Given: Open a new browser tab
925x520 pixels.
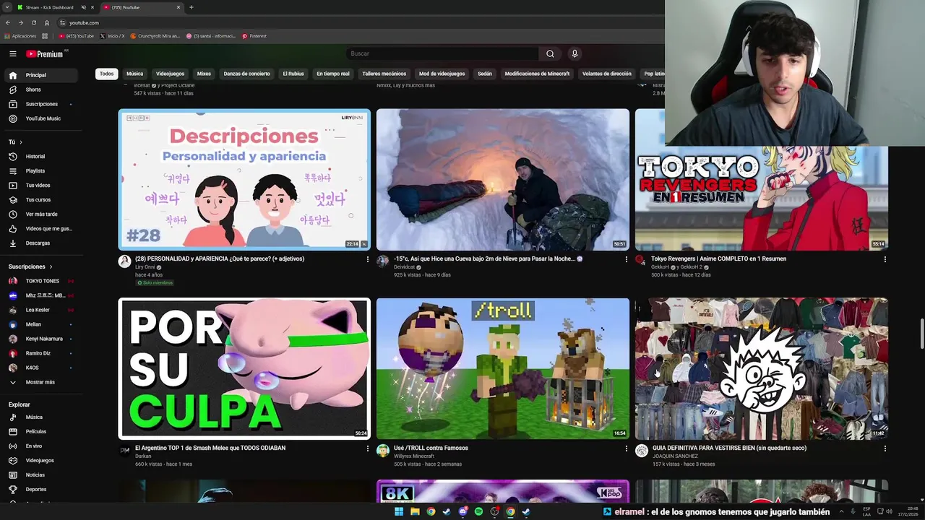Looking at the screenshot, I should point(191,7).
